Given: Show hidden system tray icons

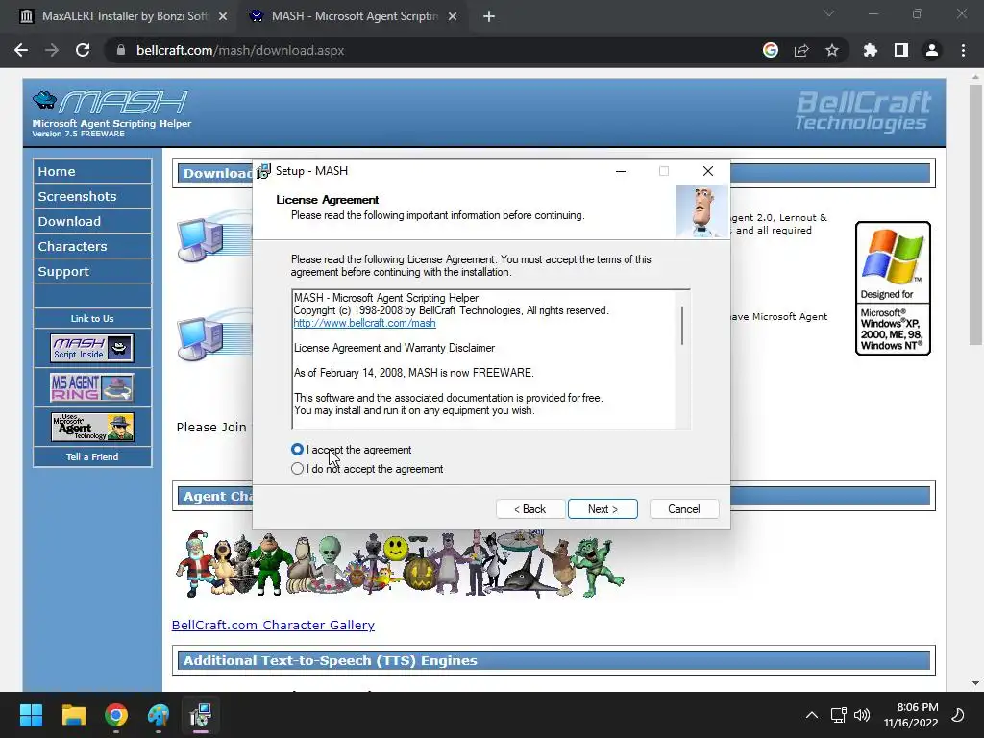Looking at the screenshot, I should point(811,715).
